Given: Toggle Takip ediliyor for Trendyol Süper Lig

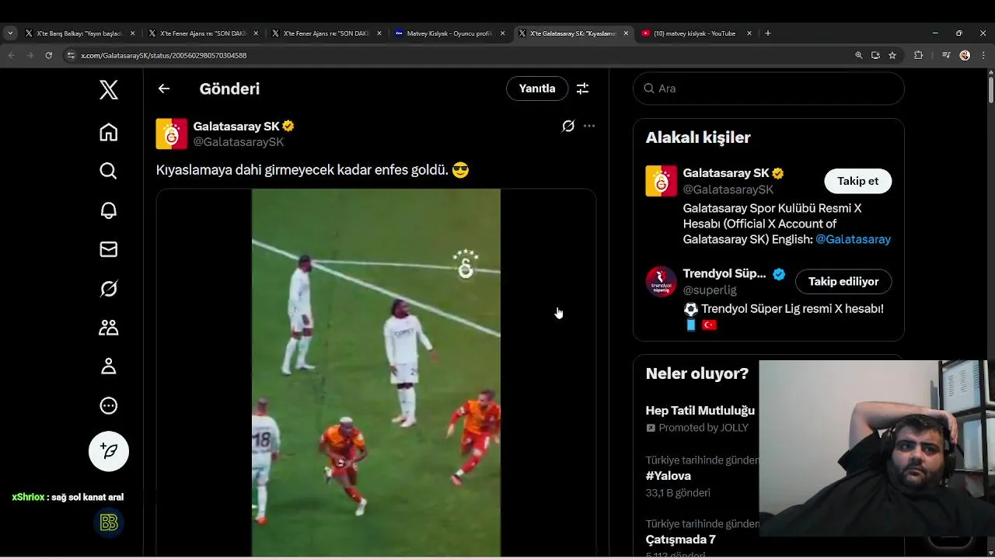Looking at the screenshot, I should 843,281.
